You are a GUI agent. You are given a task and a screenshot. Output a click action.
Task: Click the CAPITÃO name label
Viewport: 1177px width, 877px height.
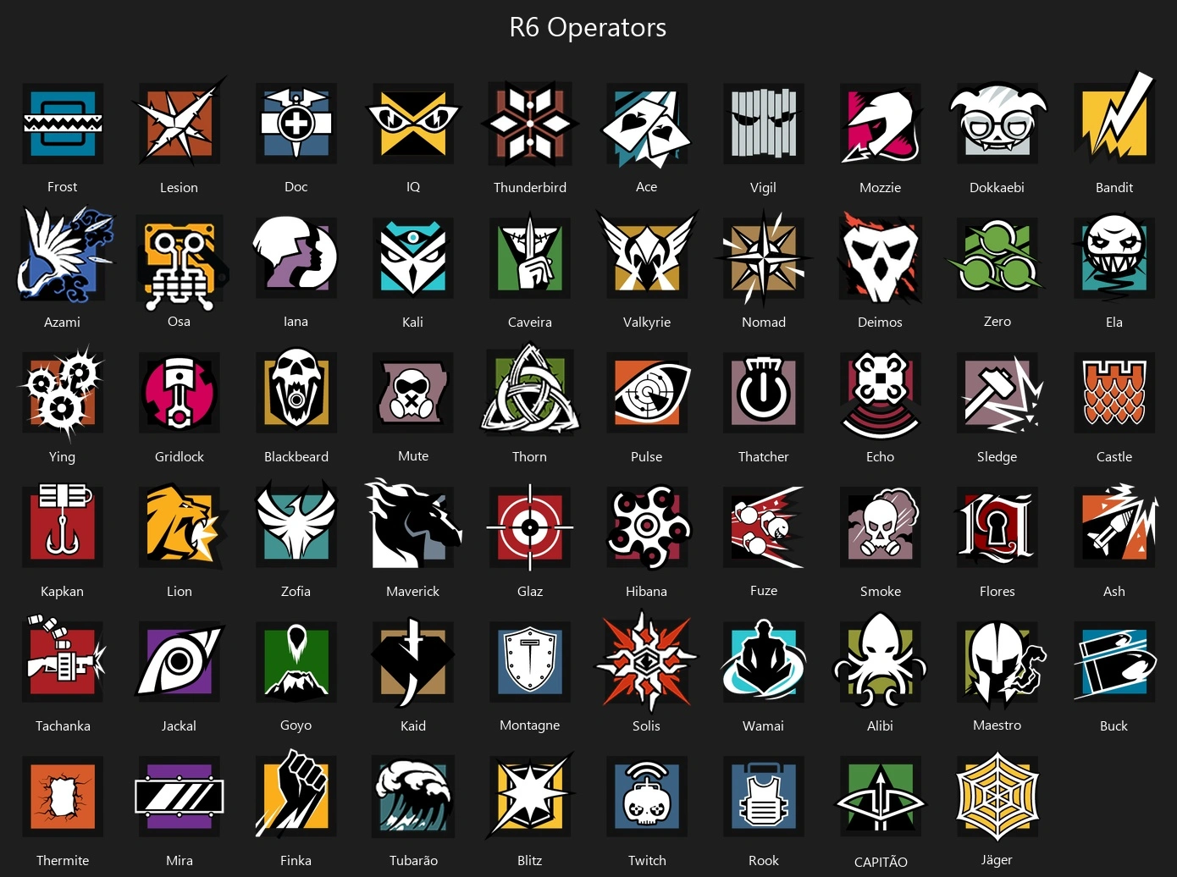(881, 862)
